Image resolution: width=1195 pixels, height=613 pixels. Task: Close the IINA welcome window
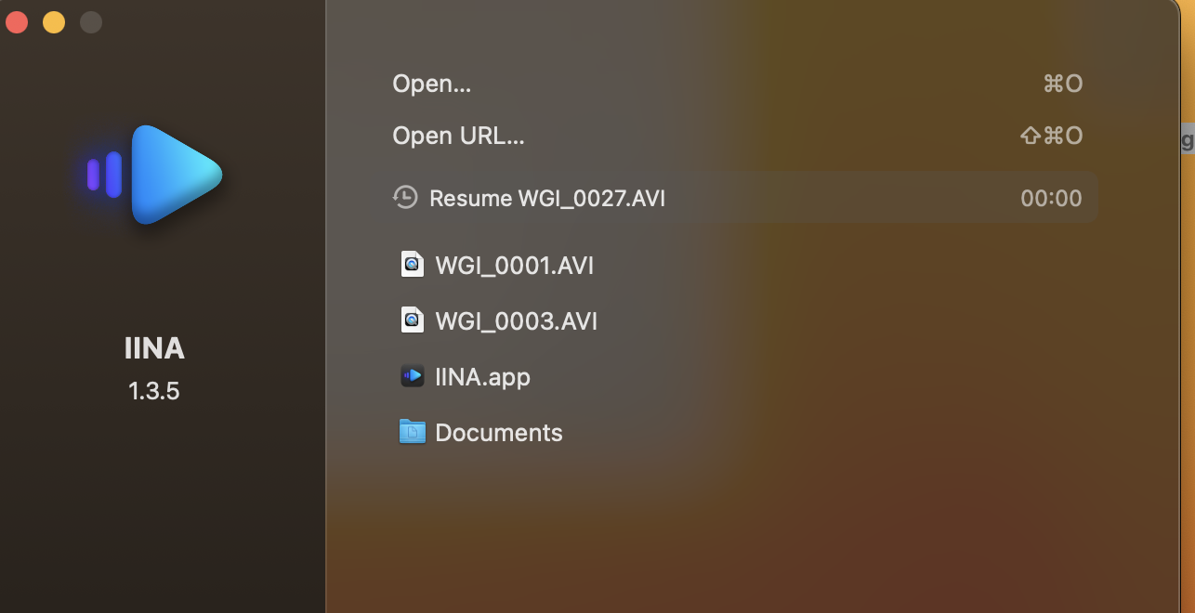[17, 22]
